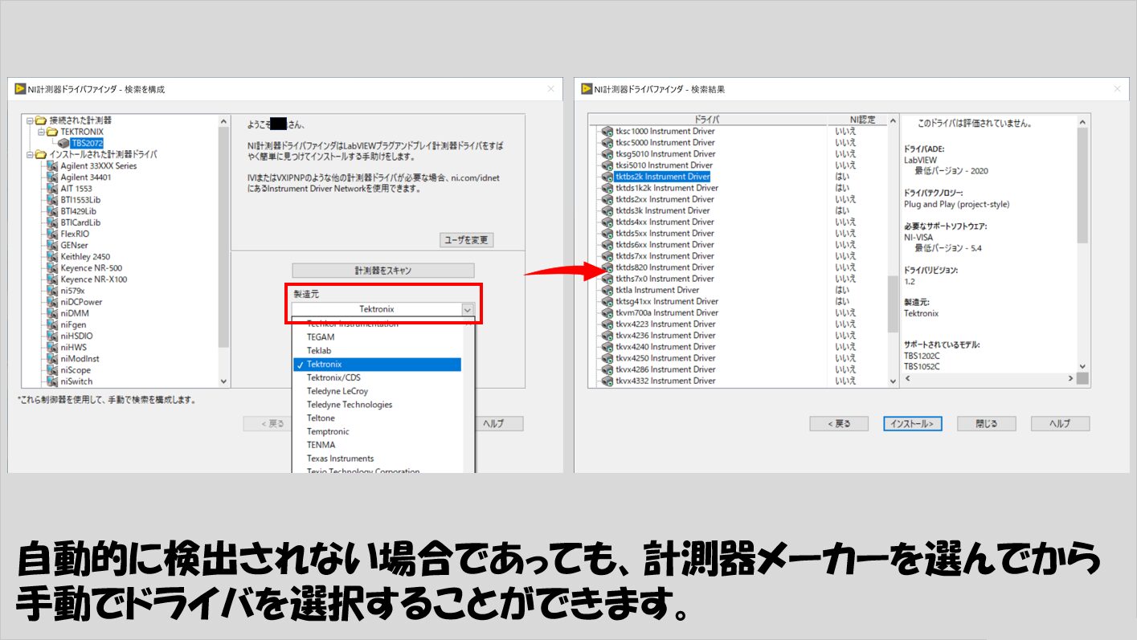Select the tkvm700a Instrument Driver row text

point(667,312)
